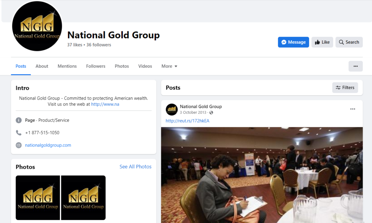Click the Page · Product/Service text
The image size is (372, 223).
click(x=47, y=120)
